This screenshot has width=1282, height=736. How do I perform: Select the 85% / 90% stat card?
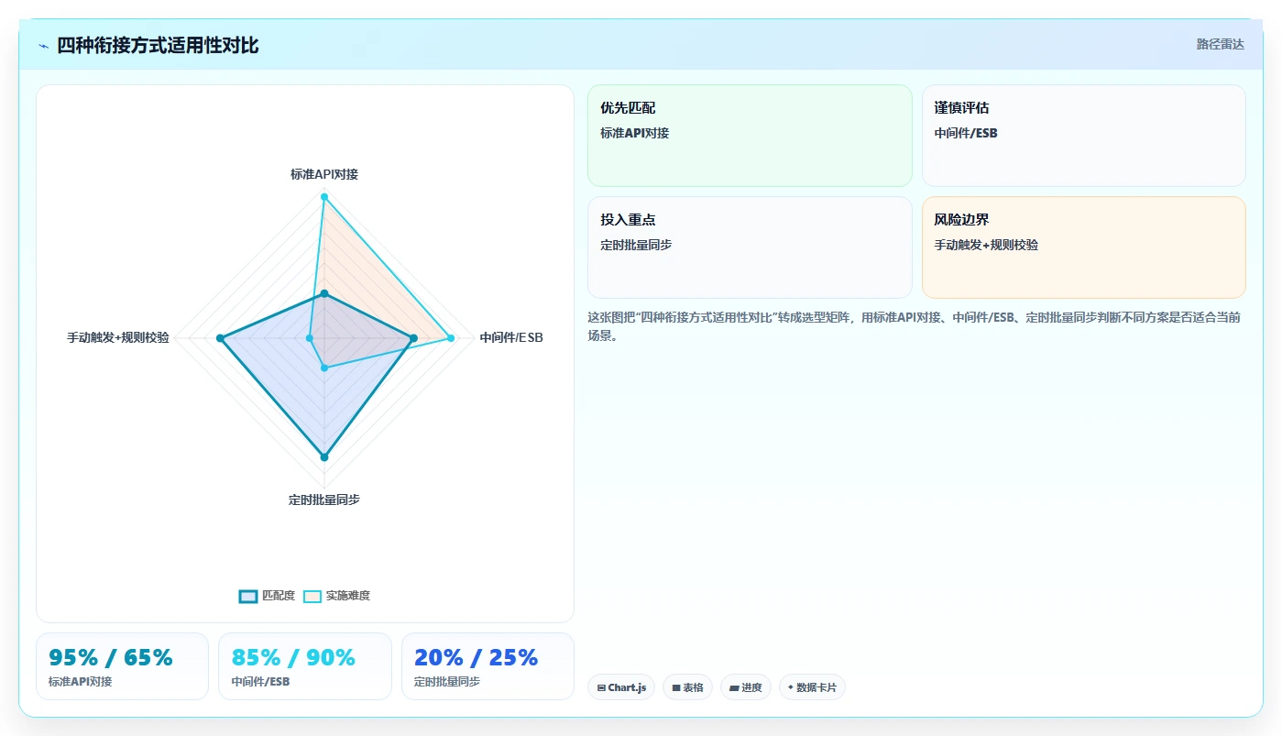coord(305,666)
